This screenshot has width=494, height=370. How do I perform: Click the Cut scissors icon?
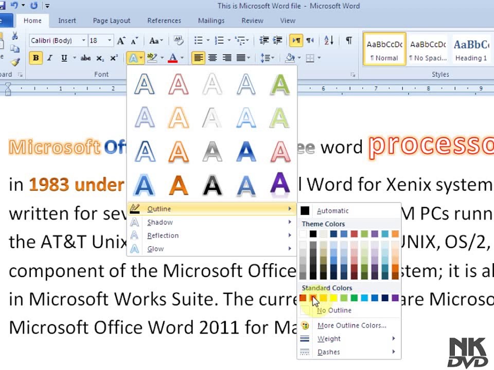tap(14, 35)
